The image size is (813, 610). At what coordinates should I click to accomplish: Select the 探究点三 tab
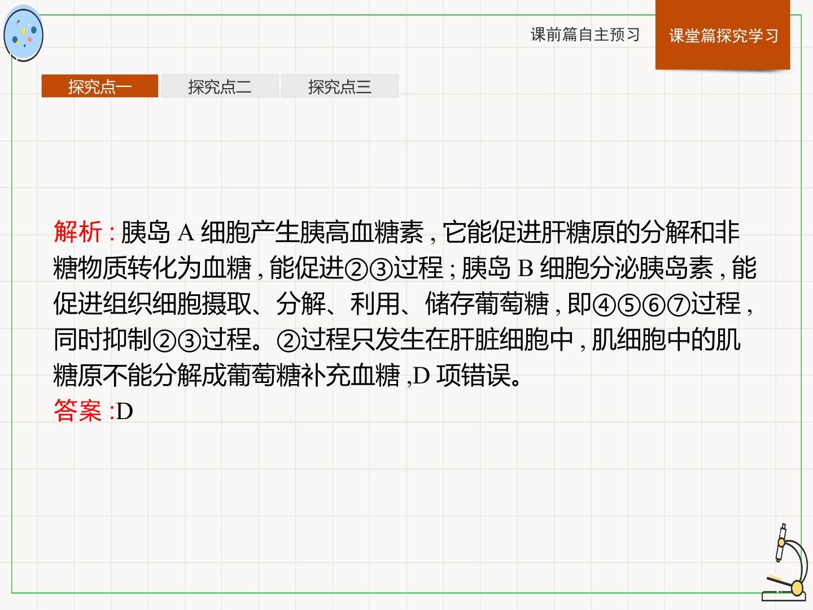pyautogui.click(x=339, y=86)
